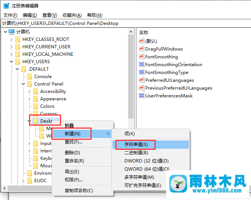Expand the EUDC node
Screen dimensions: 251x200
point(23,181)
